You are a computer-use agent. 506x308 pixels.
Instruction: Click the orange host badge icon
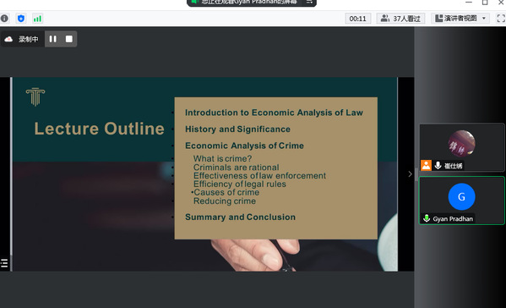click(426, 166)
